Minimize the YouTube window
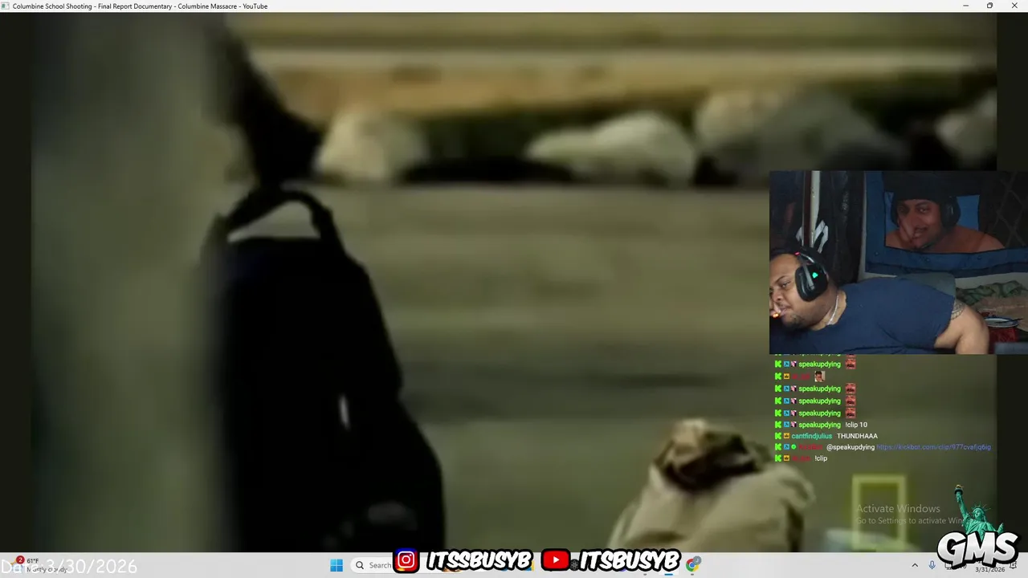 point(965,6)
